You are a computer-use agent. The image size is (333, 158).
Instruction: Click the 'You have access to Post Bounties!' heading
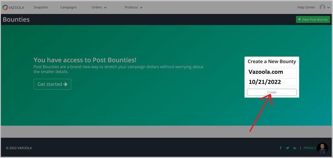85,60
